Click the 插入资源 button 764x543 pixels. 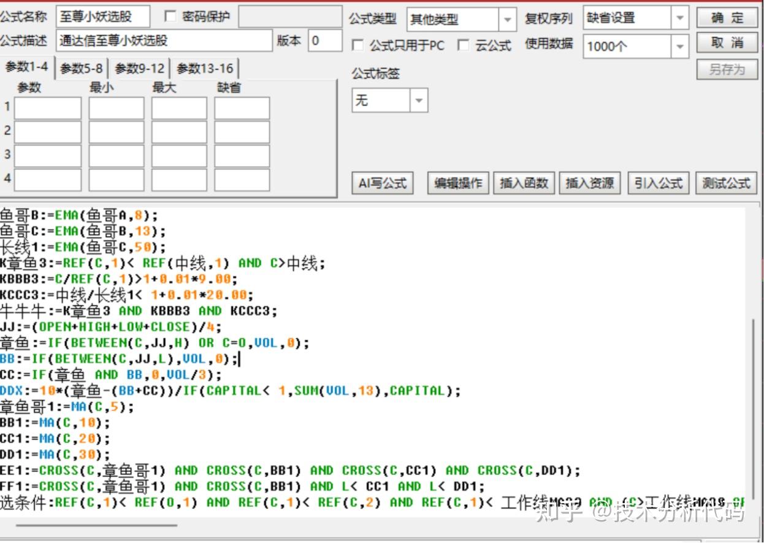pyautogui.click(x=589, y=183)
